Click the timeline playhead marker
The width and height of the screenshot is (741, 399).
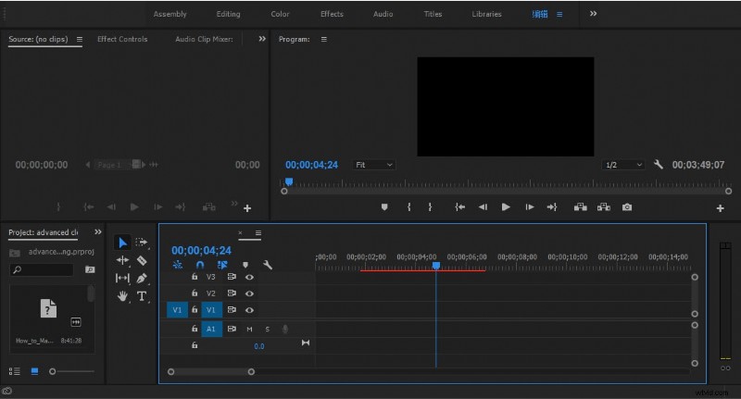point(436,266)
